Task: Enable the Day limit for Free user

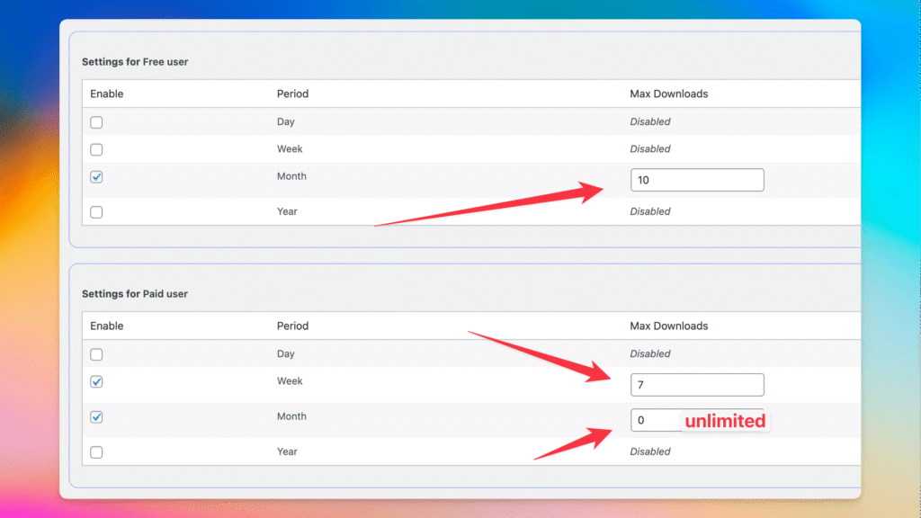Action: (x=96, y=122)
